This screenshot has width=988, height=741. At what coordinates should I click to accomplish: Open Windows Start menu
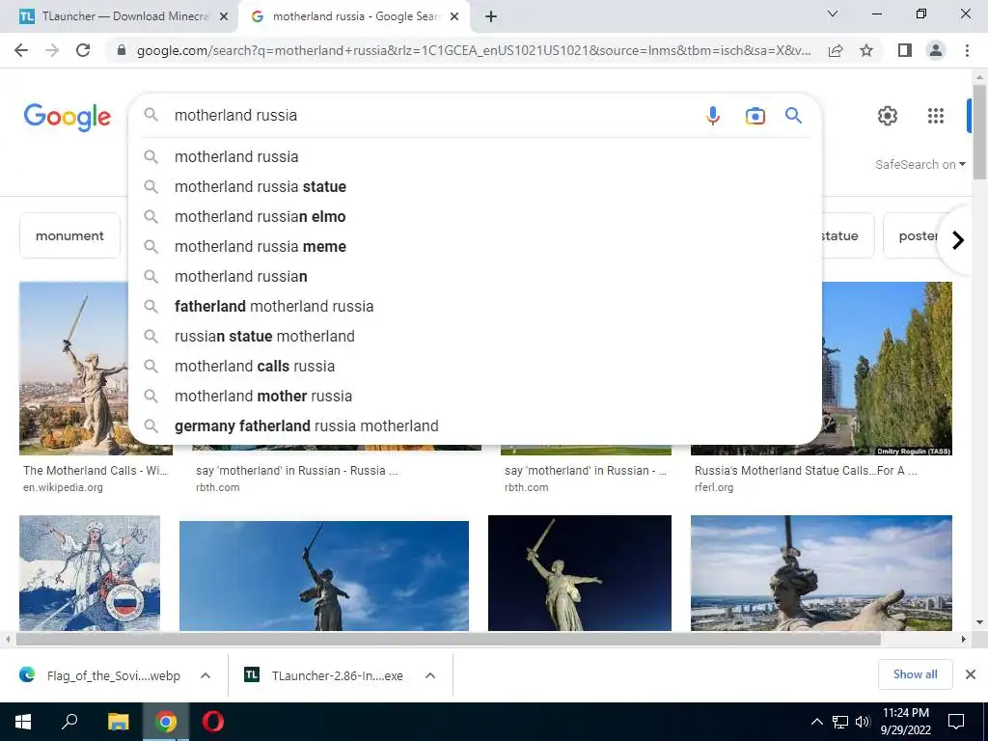click(23, 722)
